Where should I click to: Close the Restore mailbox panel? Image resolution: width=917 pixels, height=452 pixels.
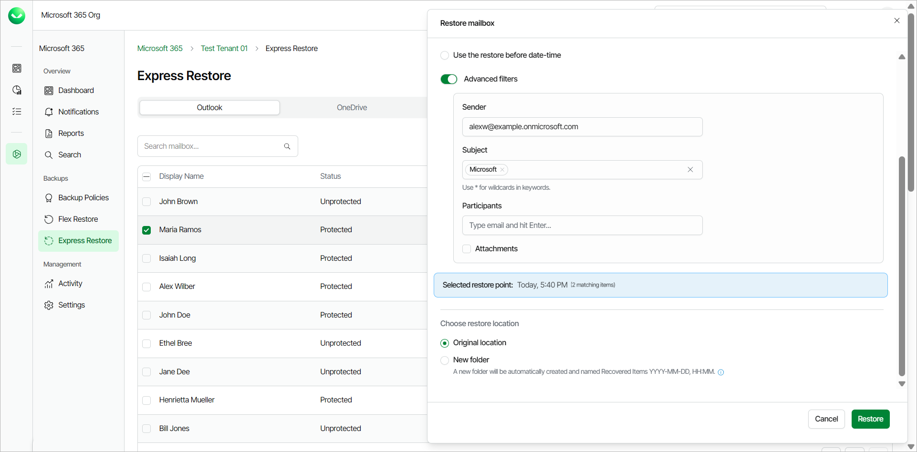(x=897, y=21)
